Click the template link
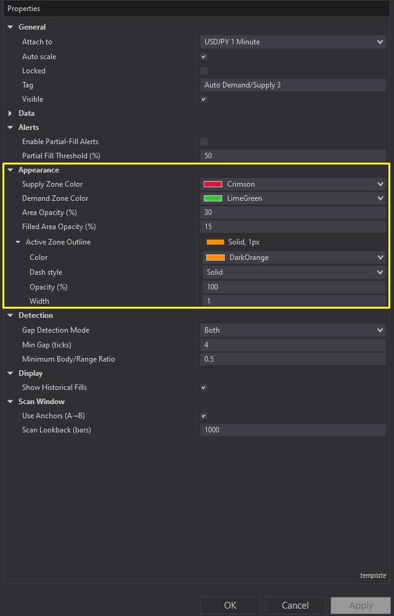 (372, 575)
